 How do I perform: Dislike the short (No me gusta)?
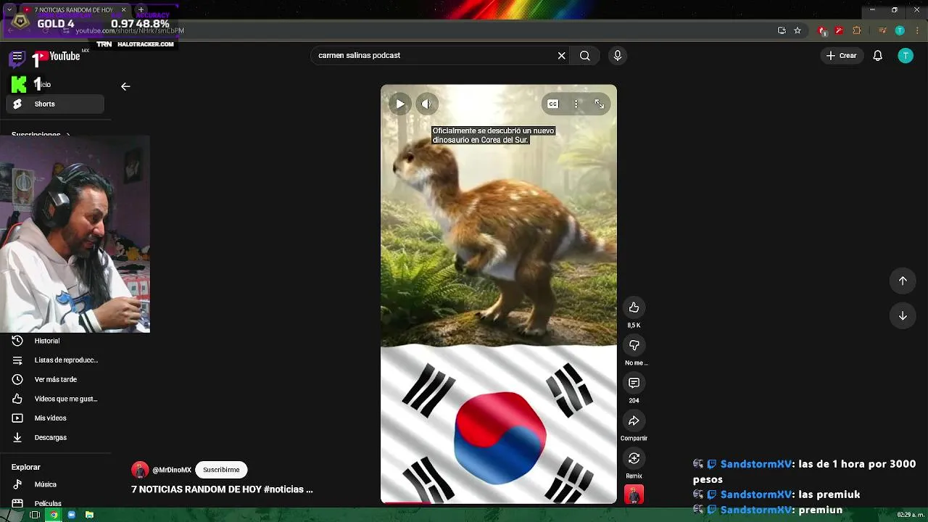[634, 345]
